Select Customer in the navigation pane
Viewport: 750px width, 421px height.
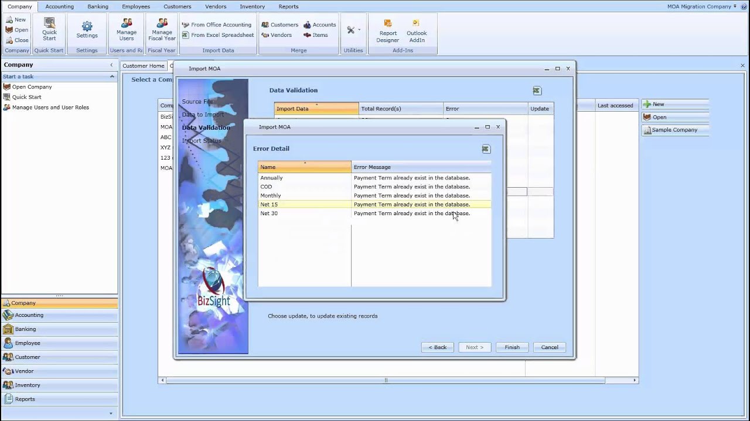59,357
